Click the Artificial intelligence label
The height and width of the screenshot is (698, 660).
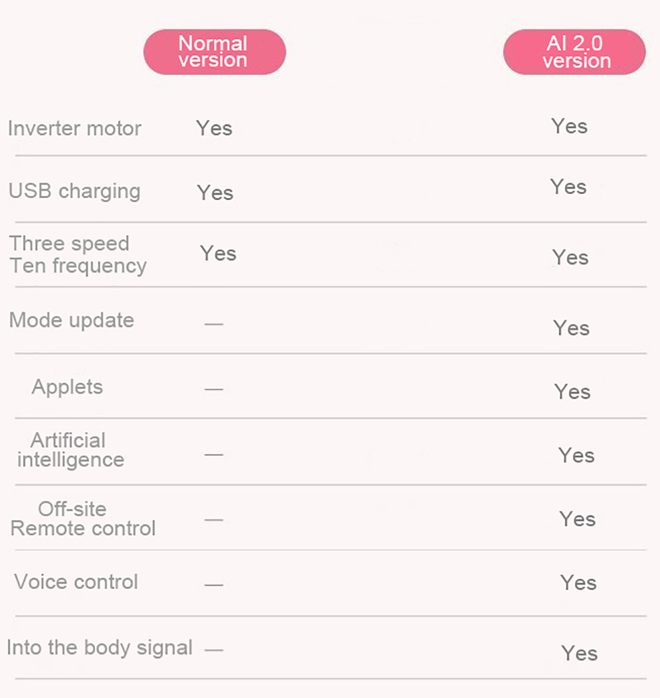[70, 450]
